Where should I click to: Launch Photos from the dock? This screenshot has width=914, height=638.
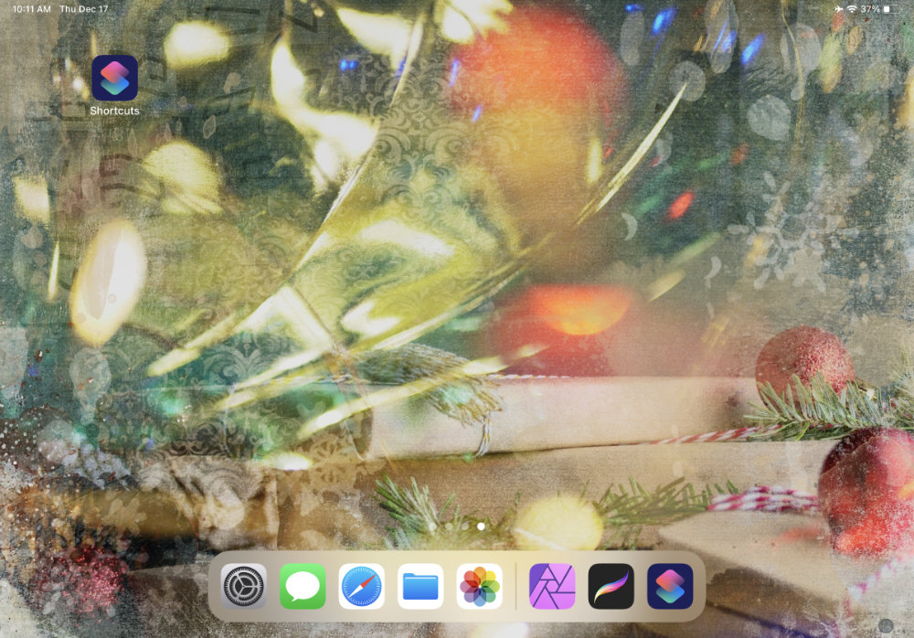coord(479,586)
